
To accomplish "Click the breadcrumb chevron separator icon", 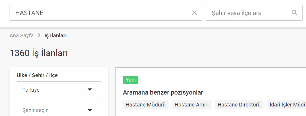I will (x=39, y=35).
